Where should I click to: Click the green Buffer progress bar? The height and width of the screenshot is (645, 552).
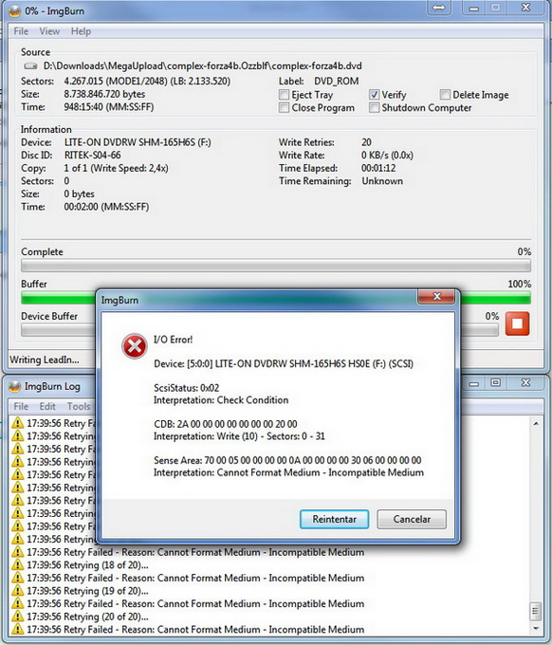[276, 298]
